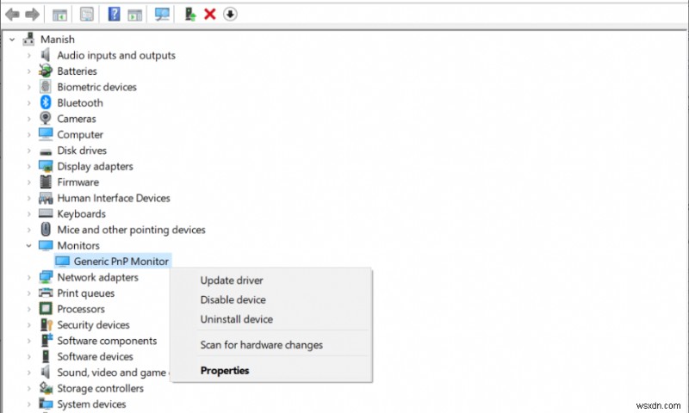Click Disable device down-arrow toolbar icon
Viewport: 689px width, 413px height.
[230, 14]
